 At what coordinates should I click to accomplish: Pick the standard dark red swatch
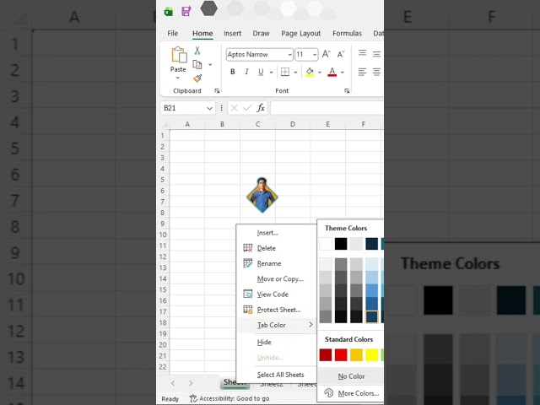tap(326, 355)
